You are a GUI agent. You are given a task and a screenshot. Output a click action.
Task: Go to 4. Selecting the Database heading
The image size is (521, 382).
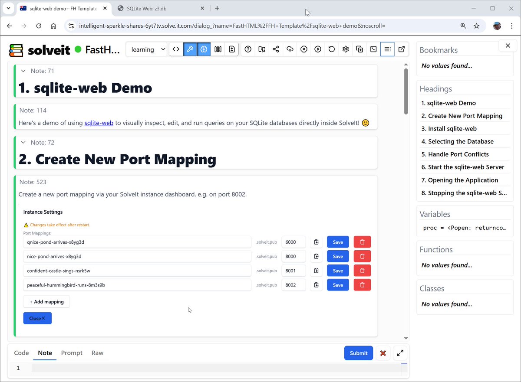458,141
